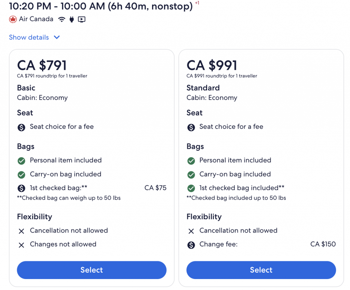Open the Show details link
Screen dimensions: 350x290
click(x=29, y=37)
